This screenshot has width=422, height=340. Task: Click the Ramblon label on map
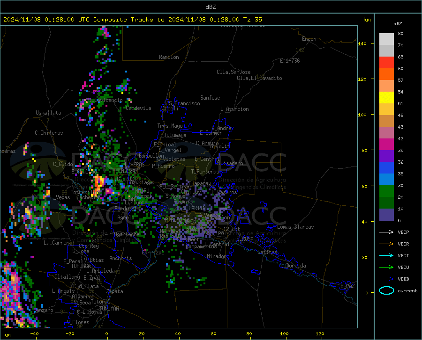coord(169,57)
